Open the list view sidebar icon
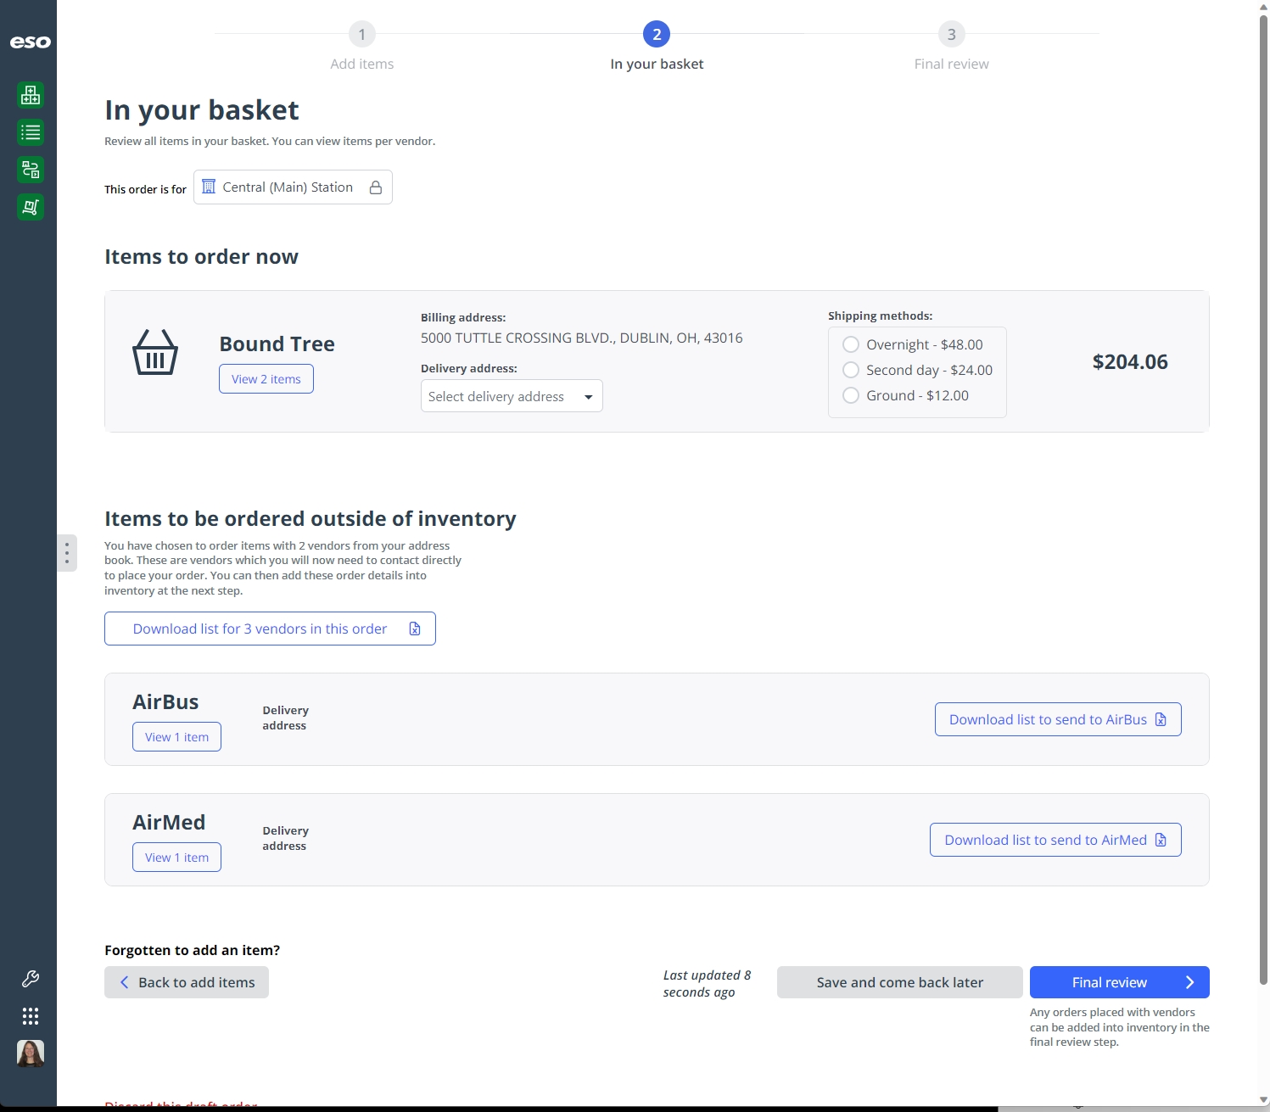The height and width of the screenshot is (1112, 1270). coord(31,132)
